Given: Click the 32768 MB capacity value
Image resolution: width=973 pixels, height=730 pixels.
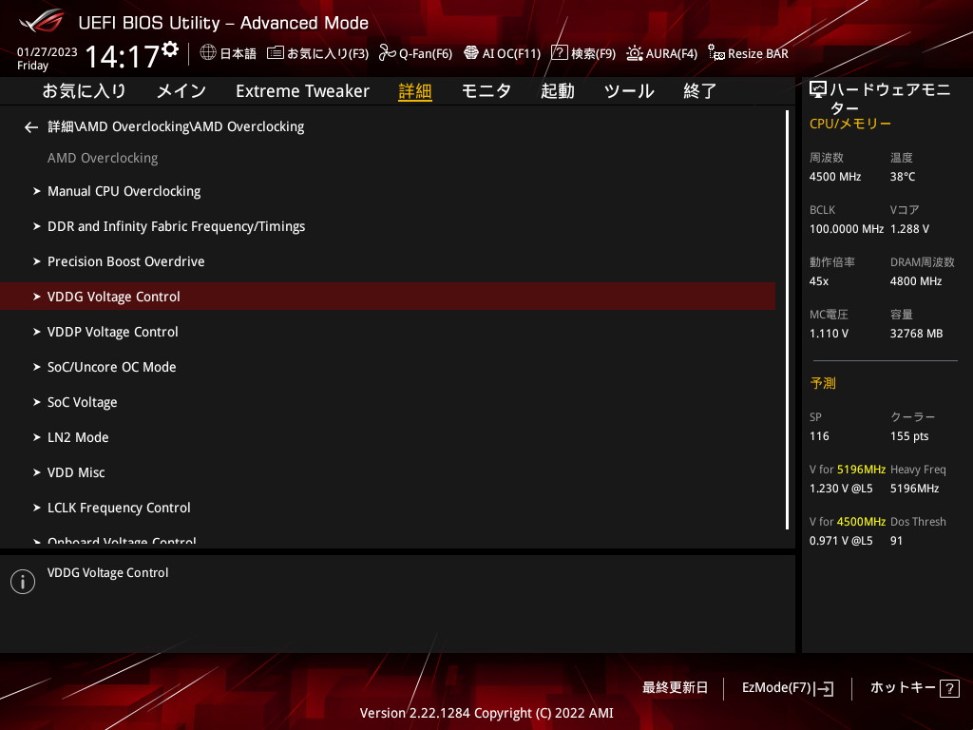Looking at the screenshot, I should (x=917, y=334).
